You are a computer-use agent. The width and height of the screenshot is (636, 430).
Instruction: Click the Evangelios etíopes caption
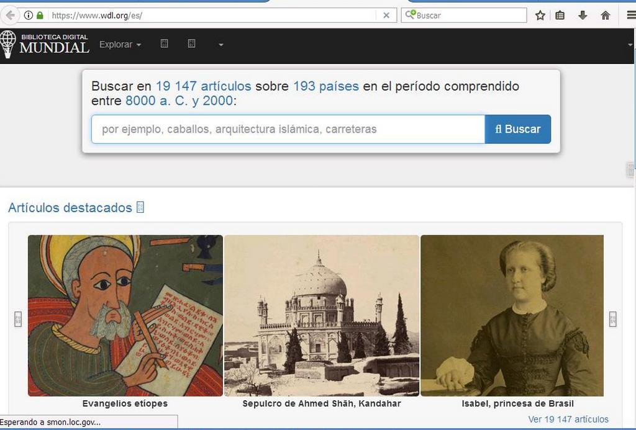[125, 403]
